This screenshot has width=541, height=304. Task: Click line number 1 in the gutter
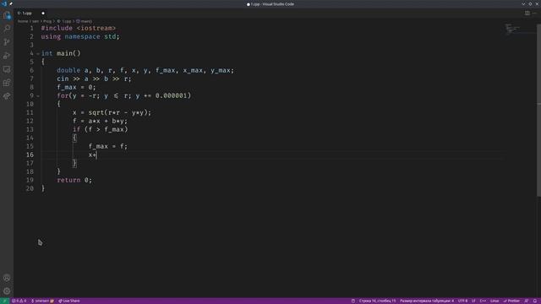[32, 28]
